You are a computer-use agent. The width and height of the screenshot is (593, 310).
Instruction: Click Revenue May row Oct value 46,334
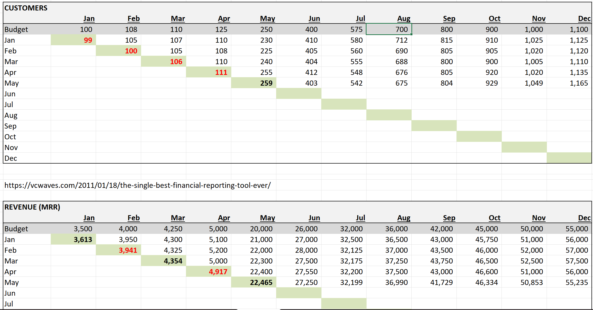pyautogui.click(x=486, y=282)
